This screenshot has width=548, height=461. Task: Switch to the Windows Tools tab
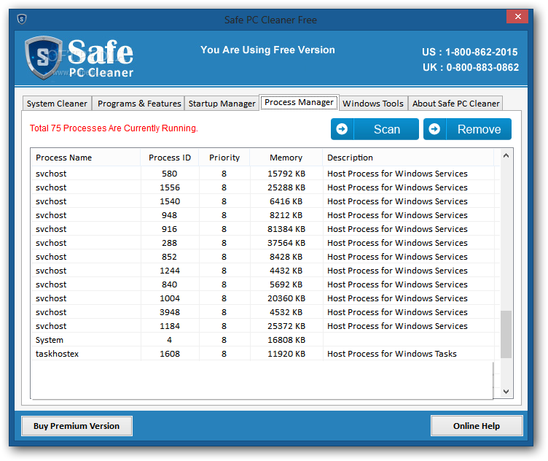coord(373,104)
